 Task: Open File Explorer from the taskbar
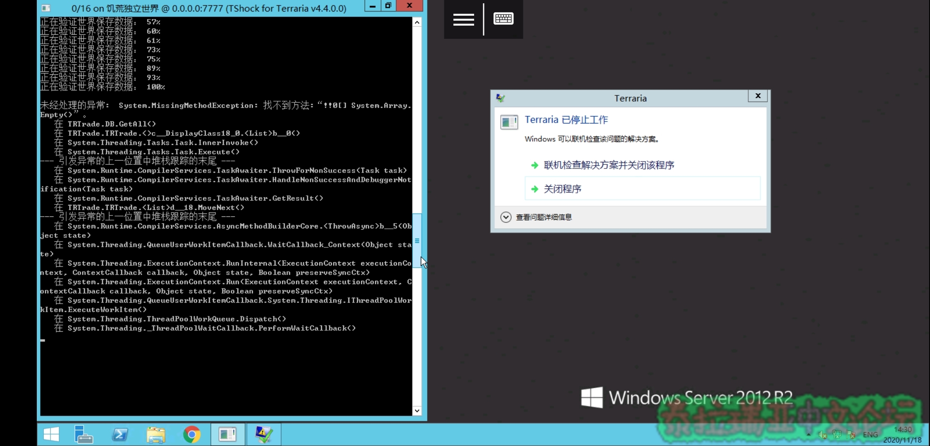[x=156, y=435]
